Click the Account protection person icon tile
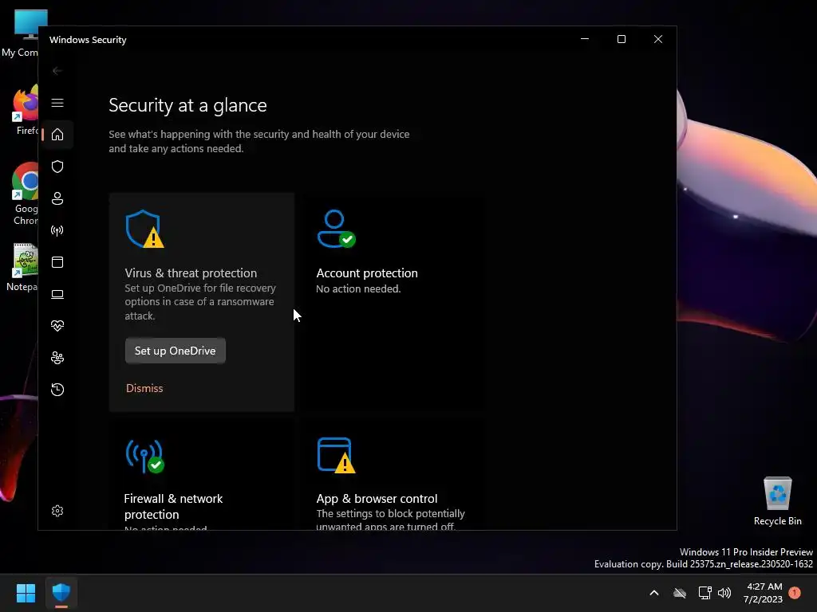Image resolution: width=817 pixels, height=612 pixels. pos(337,229)
